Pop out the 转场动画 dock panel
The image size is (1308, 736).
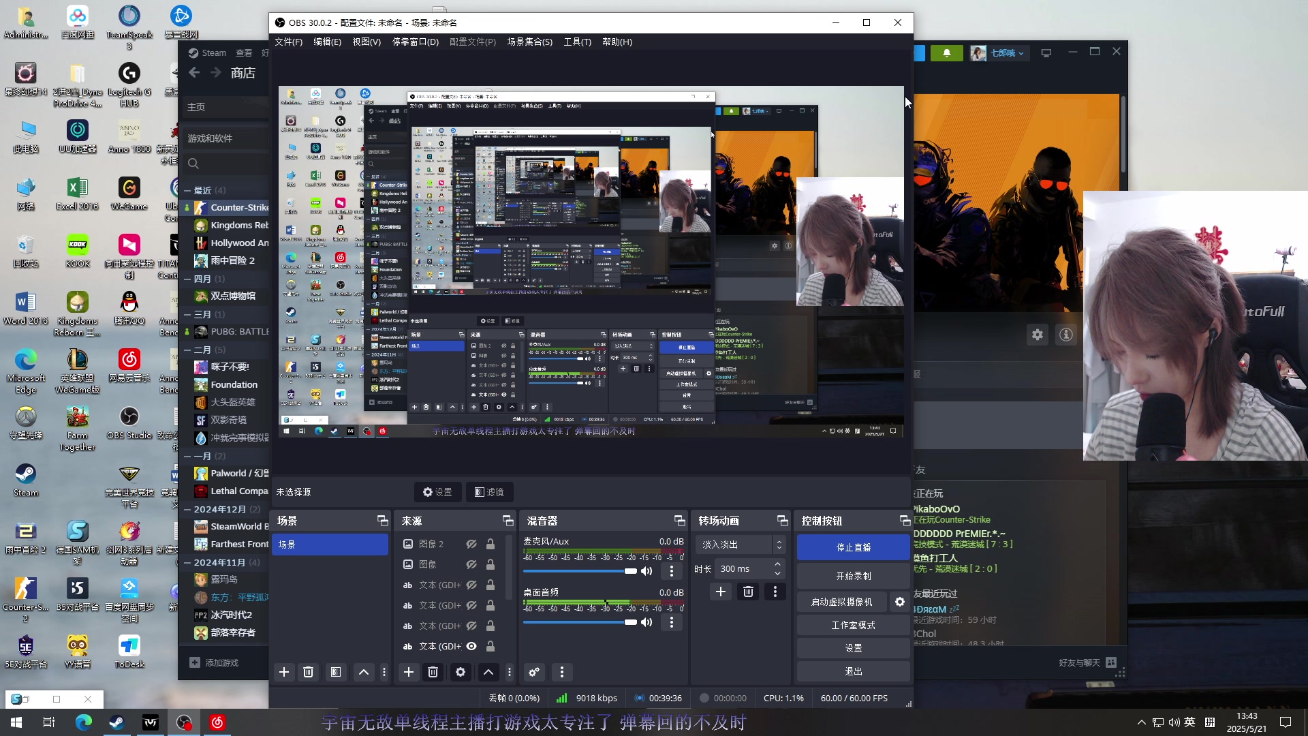(783, 521)
